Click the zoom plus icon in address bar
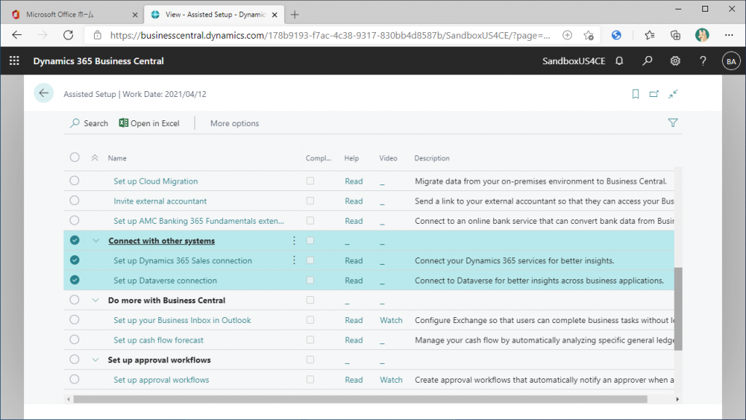 (x=567, y=35)
